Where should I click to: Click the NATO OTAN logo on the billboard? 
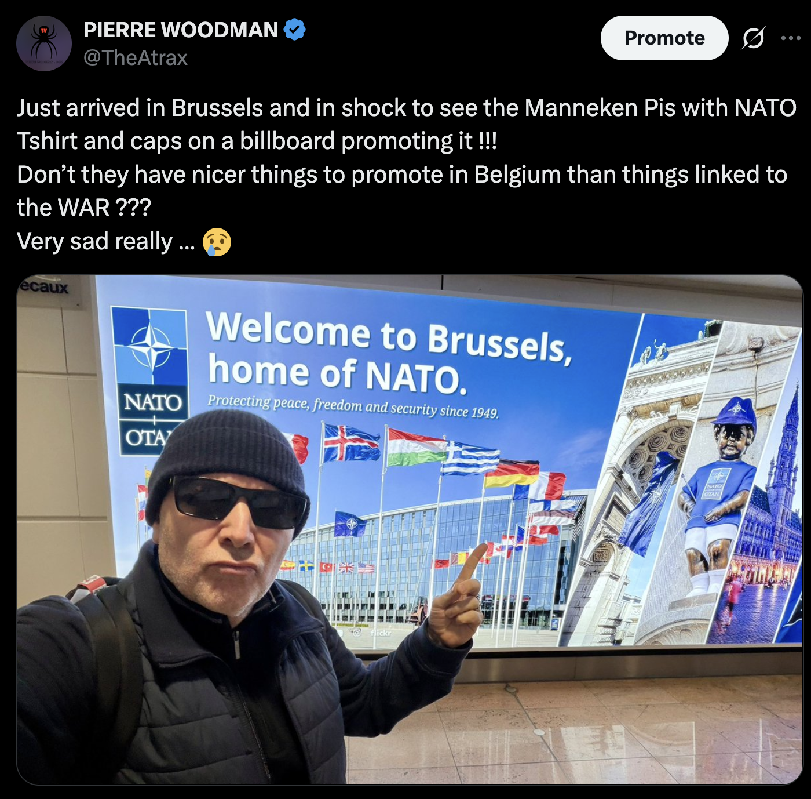[151, 380]
